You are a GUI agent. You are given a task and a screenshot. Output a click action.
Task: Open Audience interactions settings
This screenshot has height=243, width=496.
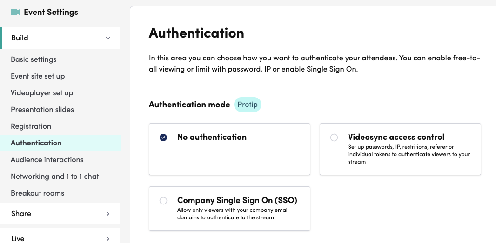pos(47,160)
